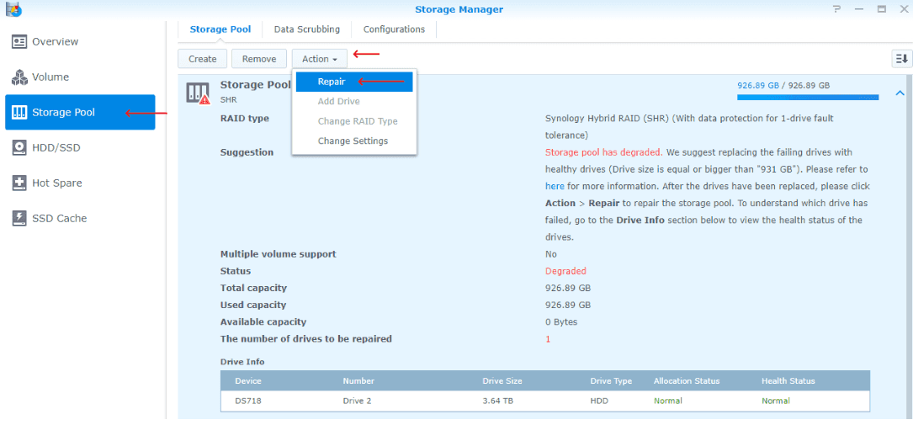Viewport: 913px width, 425px height.
Task: Click the storage pool capacity usage bar
Action: click(x=808, y=98)
